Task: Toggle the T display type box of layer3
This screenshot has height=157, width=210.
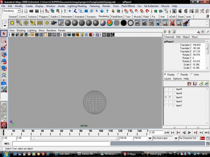Action: click(x=170, y=97)
